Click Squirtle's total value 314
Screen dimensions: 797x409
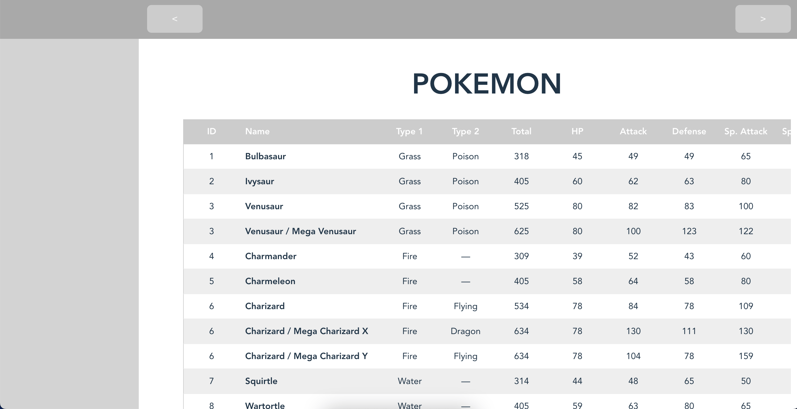pos(521,381)
